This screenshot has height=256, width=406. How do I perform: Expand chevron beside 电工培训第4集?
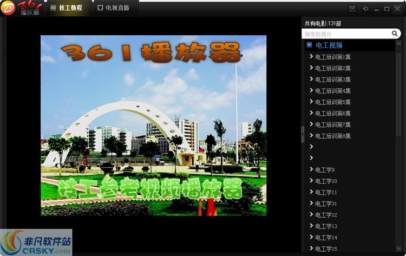point(311,90)
